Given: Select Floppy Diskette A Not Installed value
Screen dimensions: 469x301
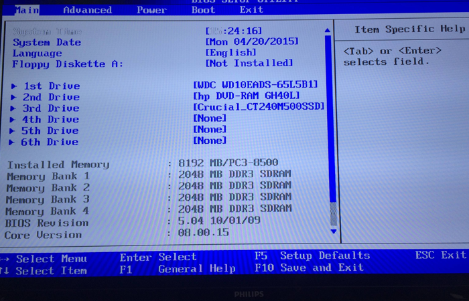Looking at the screenshot, I should coord(249,64).
